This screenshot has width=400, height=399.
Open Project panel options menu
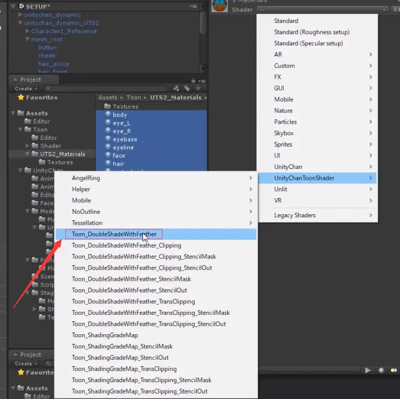[x=202, y=81]
